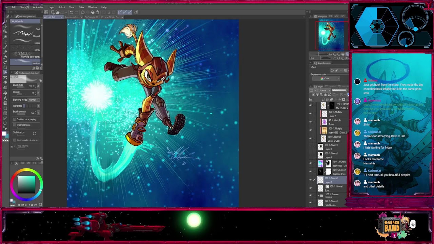
Task: Click the Redo arrow in command bar
Action: [77, 13]
